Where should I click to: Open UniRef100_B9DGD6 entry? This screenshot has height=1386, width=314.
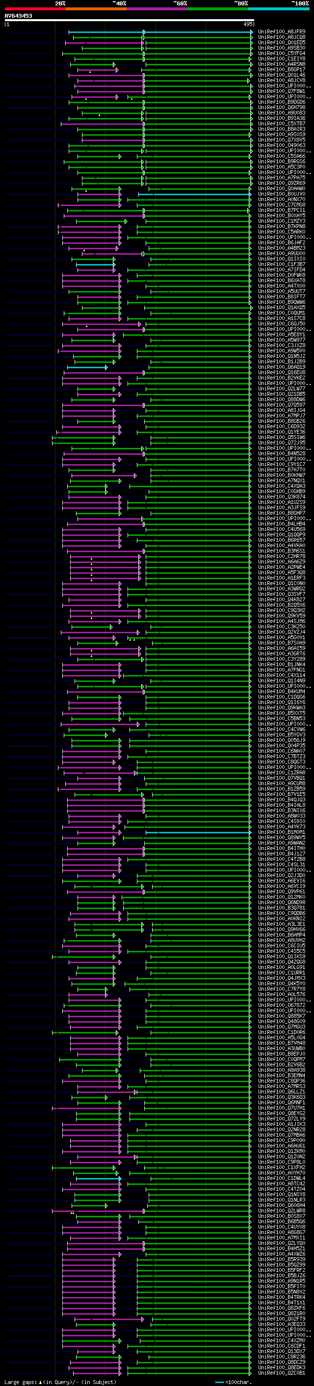pyautogui.click(x=282, y=102)
